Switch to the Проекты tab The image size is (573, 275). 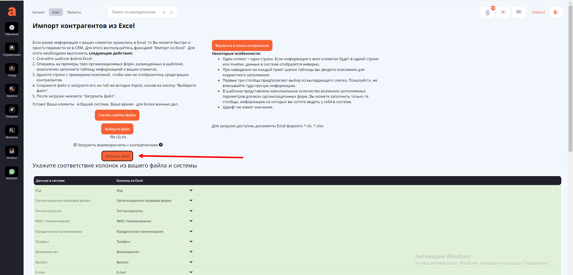coord(74,12)
